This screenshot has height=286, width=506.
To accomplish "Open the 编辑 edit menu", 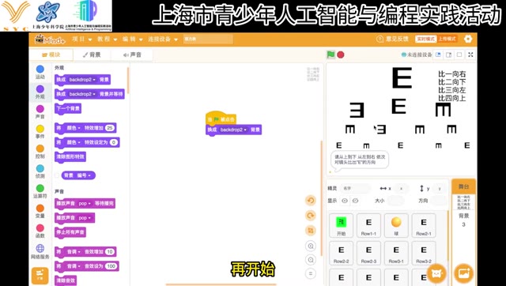I will coord(132,39).
